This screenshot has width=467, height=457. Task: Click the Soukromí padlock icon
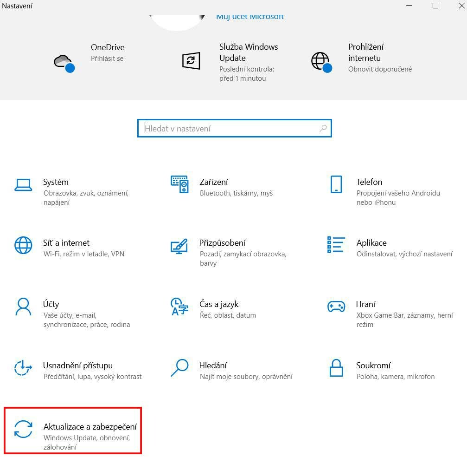click(x=336, y=368)
